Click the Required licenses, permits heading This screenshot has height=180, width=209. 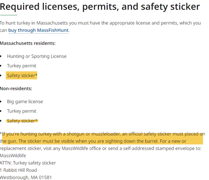tap(100, 6)
